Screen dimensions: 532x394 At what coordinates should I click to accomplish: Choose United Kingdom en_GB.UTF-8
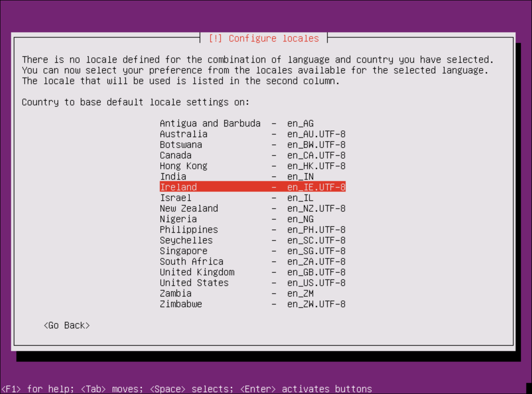coord(252,272)
